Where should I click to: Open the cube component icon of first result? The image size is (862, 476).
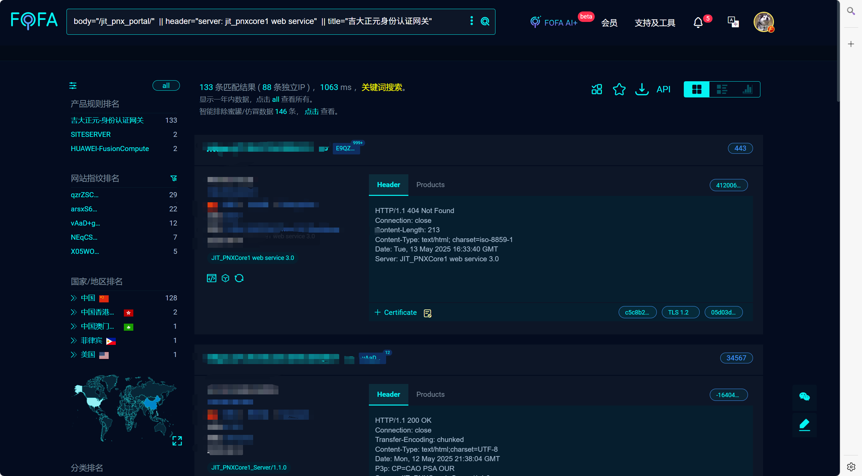tap(225, 278)
